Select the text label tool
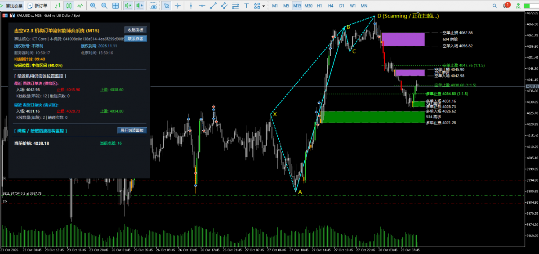The height and width of the screenshot is (254, 539). [x=246, y=5]
